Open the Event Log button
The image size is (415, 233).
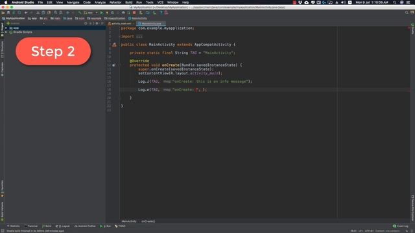(401, 227)
